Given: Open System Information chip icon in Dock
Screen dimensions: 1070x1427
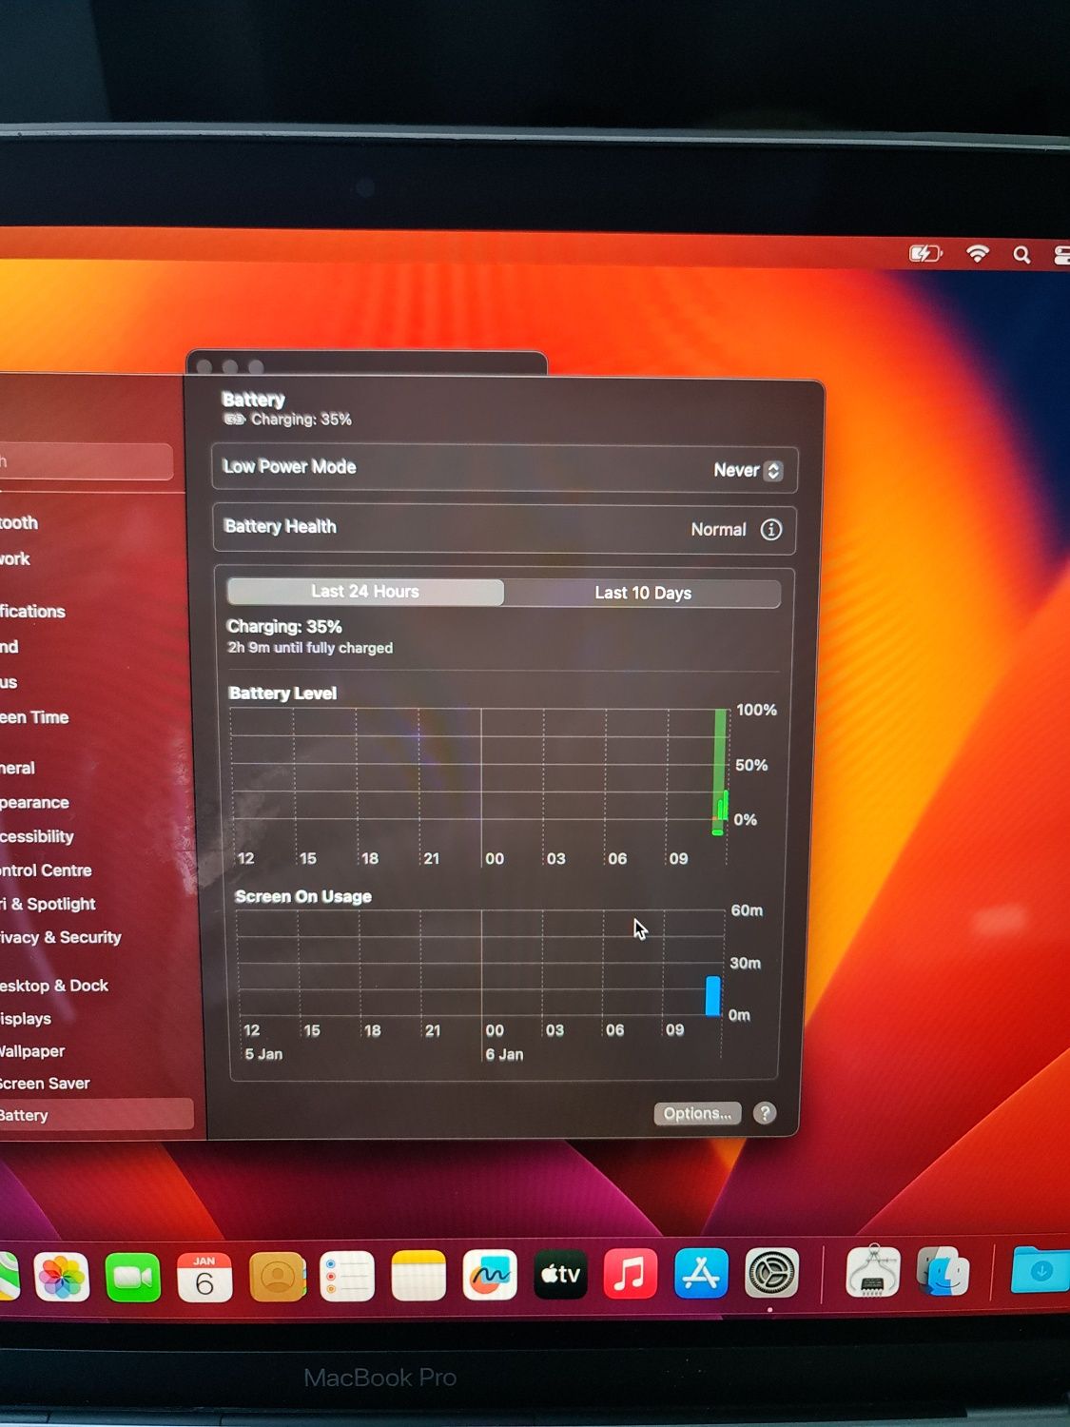Looking at the screenshot, I should (872, 1272).
